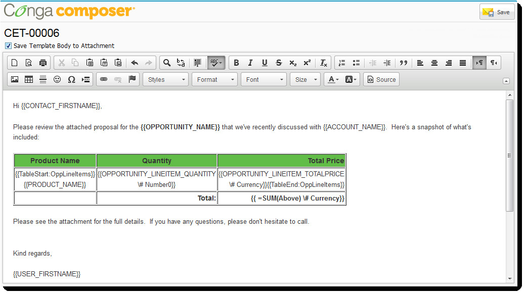Screen dimensions: 525x294
Task: Expand the Font dropdown
Action: click(x=264, y=80)
